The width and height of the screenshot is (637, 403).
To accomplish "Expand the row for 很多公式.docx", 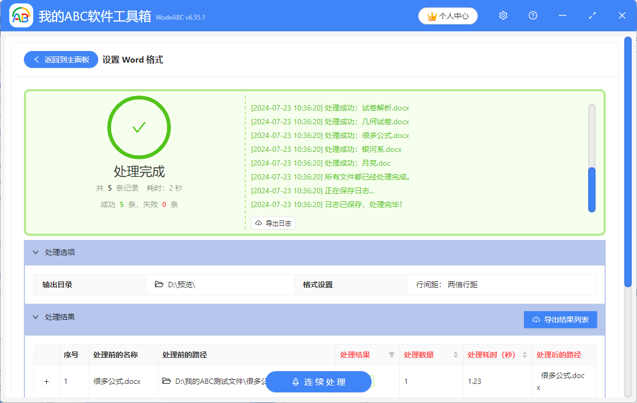I will (x=46, y=381).
